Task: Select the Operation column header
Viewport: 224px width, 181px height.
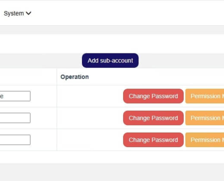Action: tap(75, 77)
